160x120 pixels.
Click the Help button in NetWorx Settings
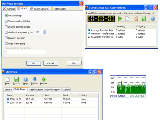74,63
